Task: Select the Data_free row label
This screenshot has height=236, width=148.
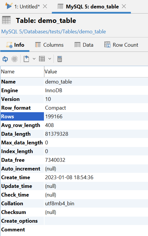Action: (13, 160)
